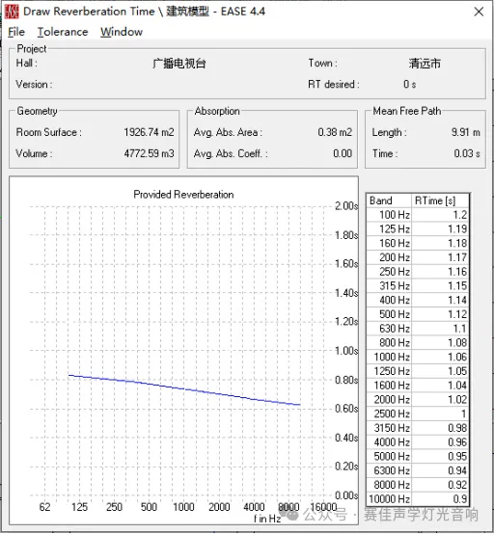Screen dimensions: 494x534
Task: Click the Volume value 4772.59 m3
Action: tap(149, 153)
